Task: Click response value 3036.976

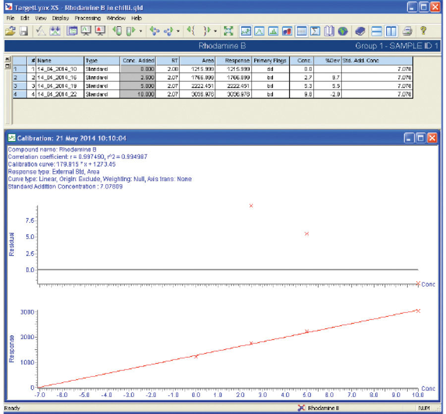Action: [x=238, y=94]
